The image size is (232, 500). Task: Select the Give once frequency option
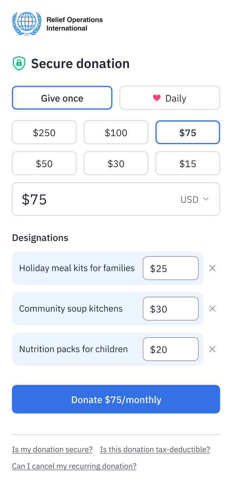(x=62, y=98)
